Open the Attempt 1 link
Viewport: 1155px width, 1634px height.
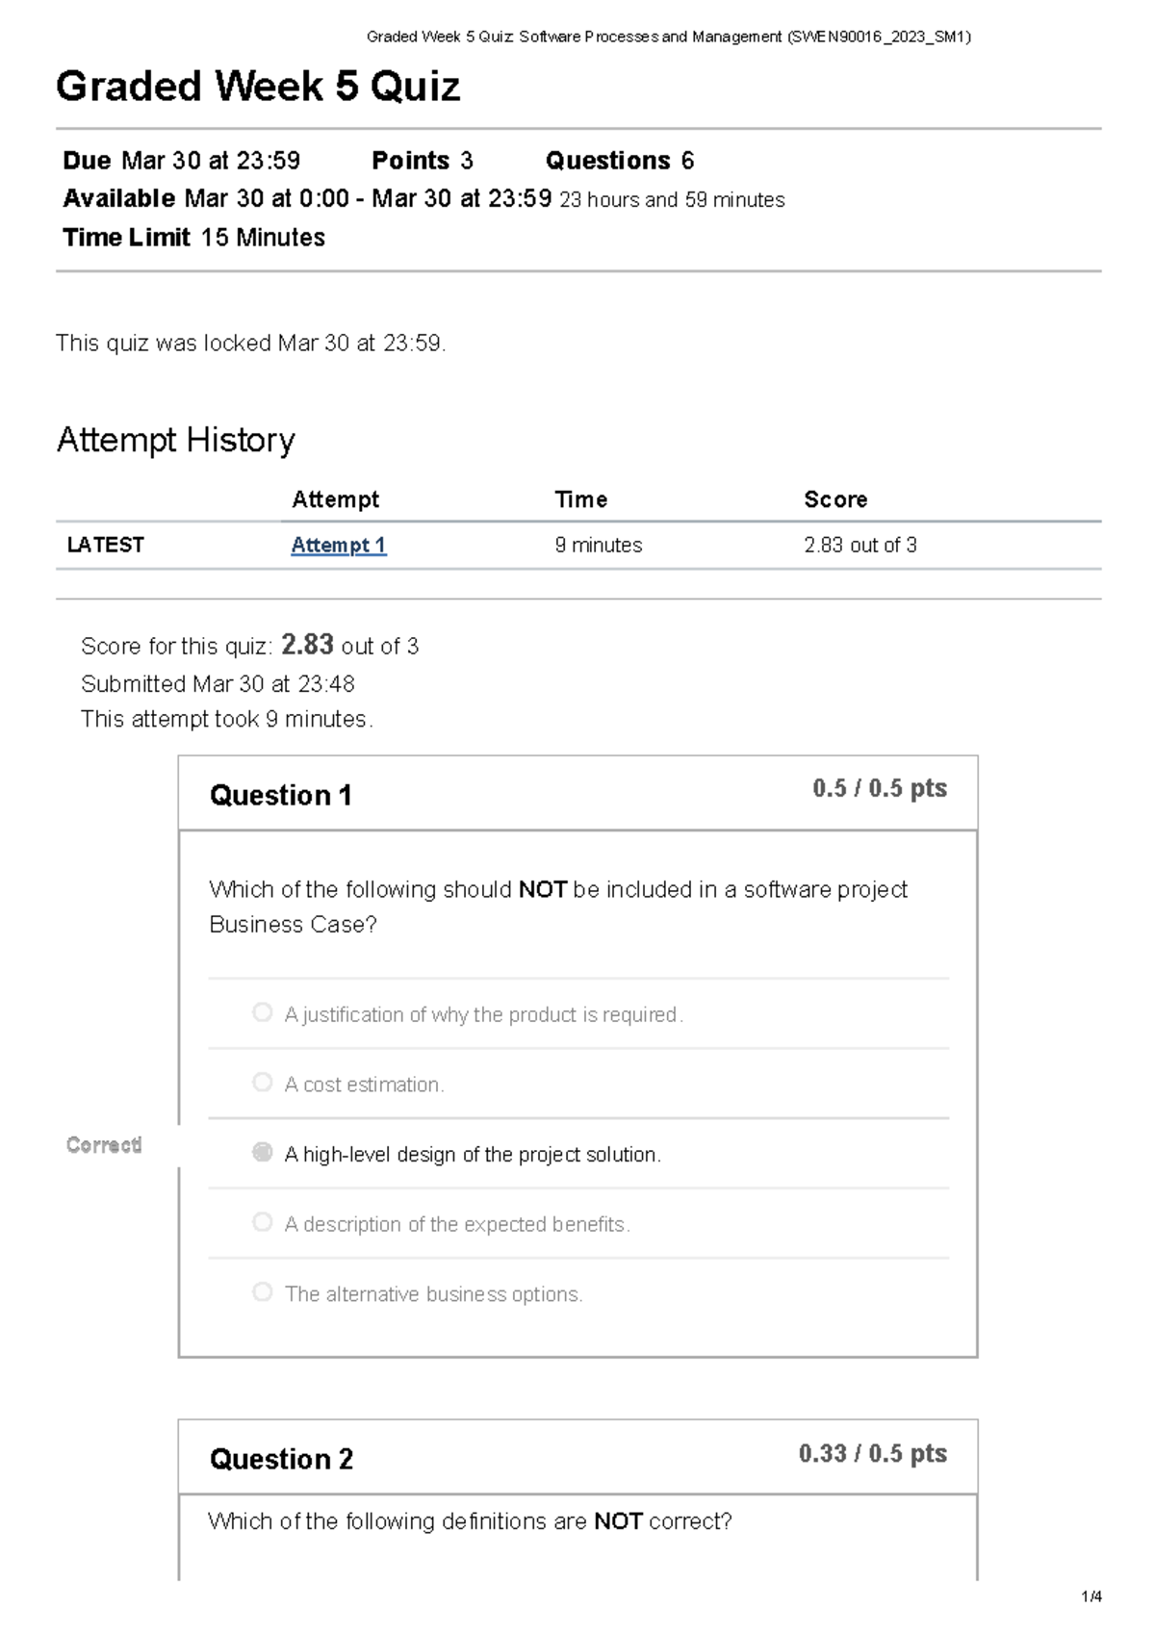click(x=337, y=545)
